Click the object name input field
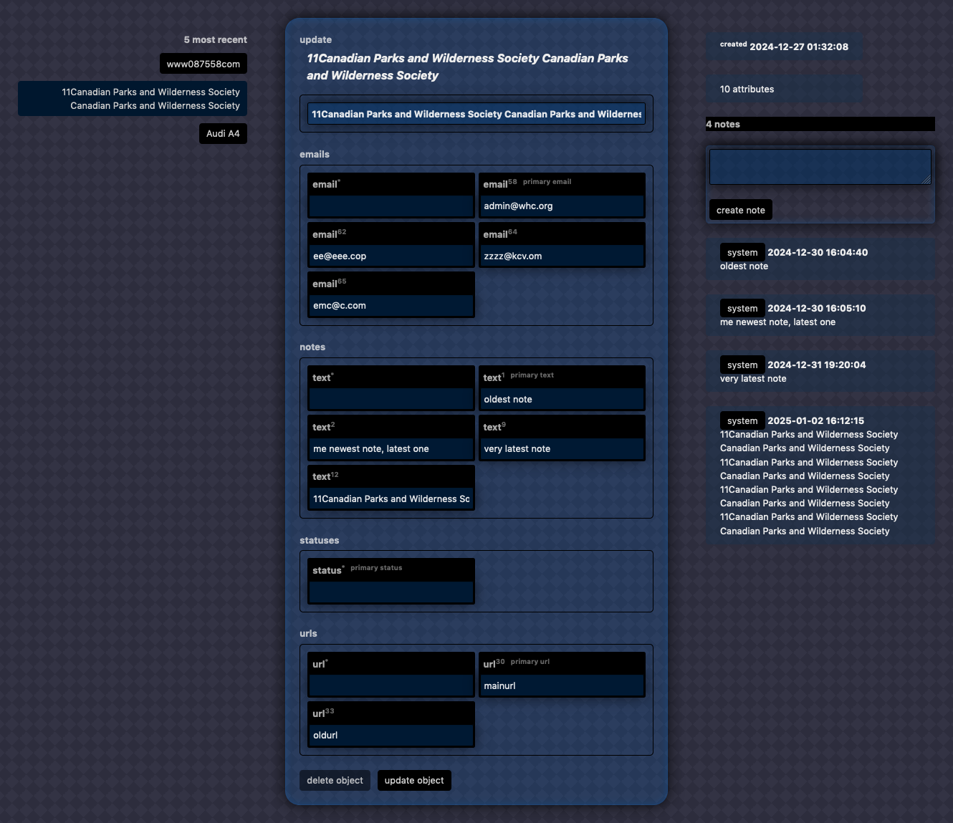Image resolution: width=953 pixels, height=823 pixels. 477,114
